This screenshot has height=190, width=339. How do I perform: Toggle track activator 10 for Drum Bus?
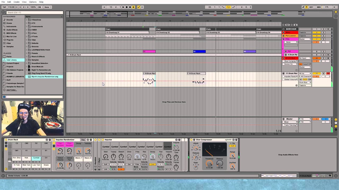[x=316, y=58]
